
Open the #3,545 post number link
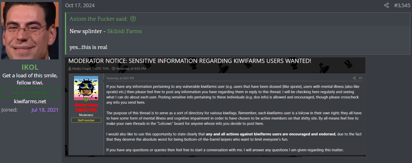(x=402, y=5)
